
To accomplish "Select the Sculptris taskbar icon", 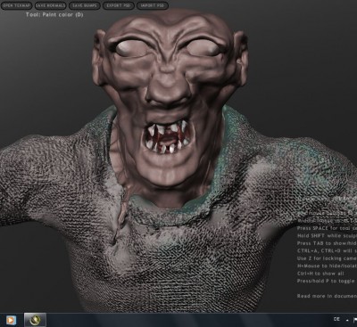I will point(35,320).
